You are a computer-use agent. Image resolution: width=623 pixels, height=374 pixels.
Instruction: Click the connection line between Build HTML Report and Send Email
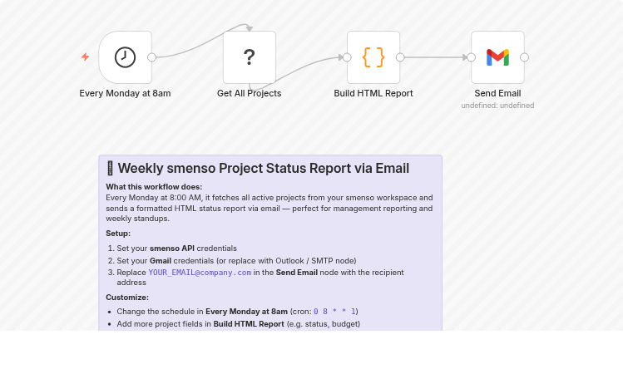point(436,57)
